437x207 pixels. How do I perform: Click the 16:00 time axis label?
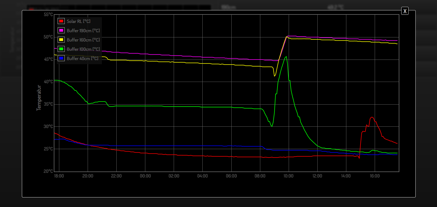375,176
